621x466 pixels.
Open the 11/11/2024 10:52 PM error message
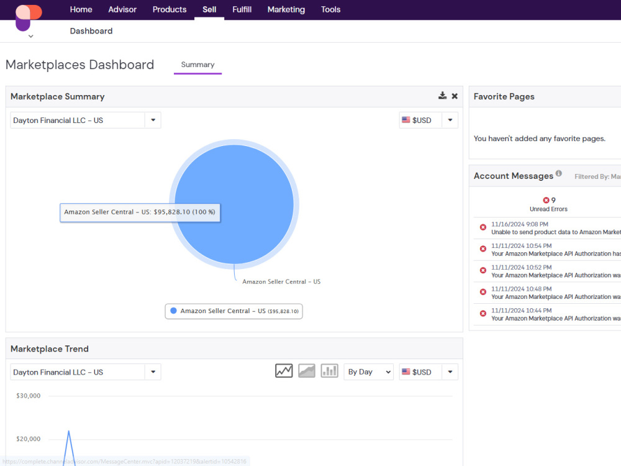[x=556, y=272]
